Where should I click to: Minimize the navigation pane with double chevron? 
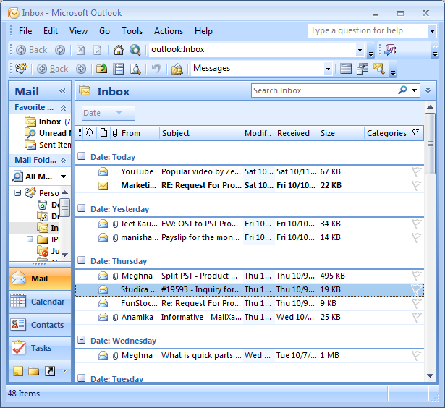point(62,91)
